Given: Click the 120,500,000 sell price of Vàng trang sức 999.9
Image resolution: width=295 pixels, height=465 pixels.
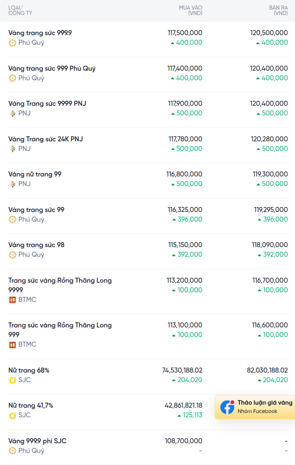Looking at the screenshot, I should tap(269, 33).
